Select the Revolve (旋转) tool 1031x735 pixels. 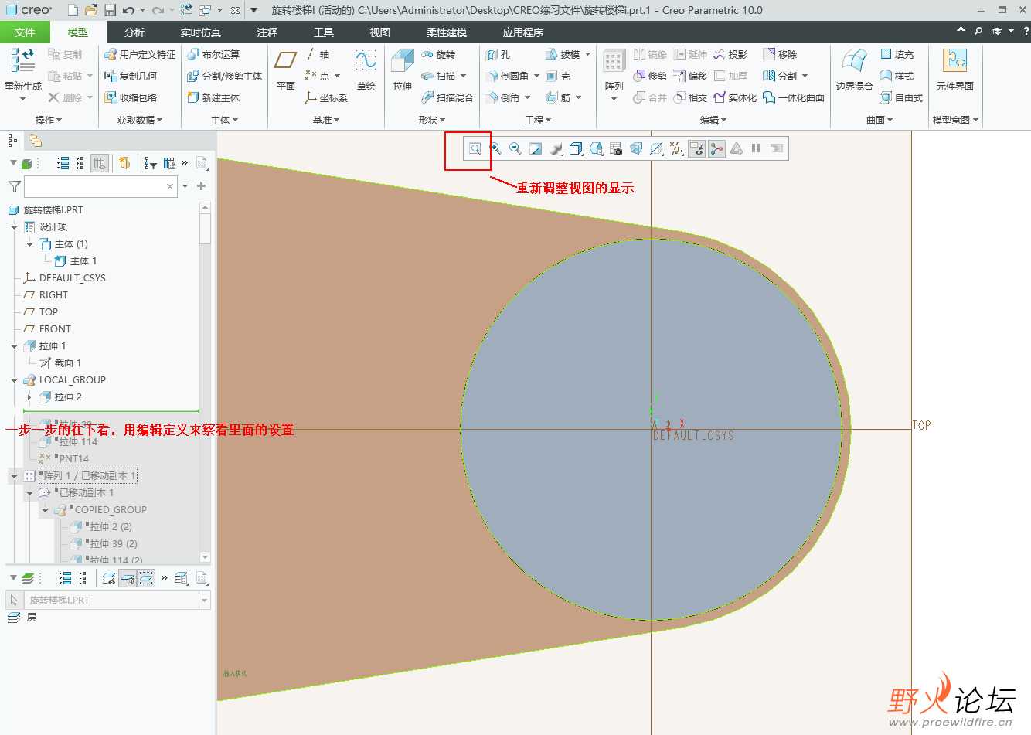[438, 55]
